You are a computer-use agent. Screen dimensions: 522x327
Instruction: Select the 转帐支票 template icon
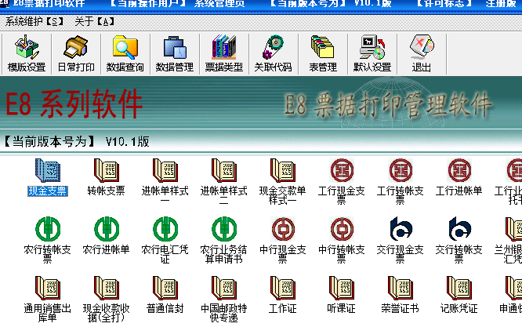pyautogui.click(x=106, y=170)
